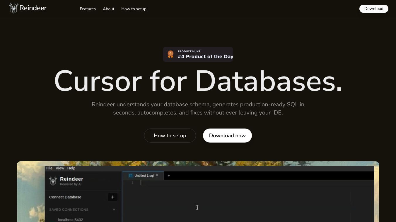Open the Features nav link
This screenshot has width=396, height=222.
pyautogui.click(x=88, y=9)
